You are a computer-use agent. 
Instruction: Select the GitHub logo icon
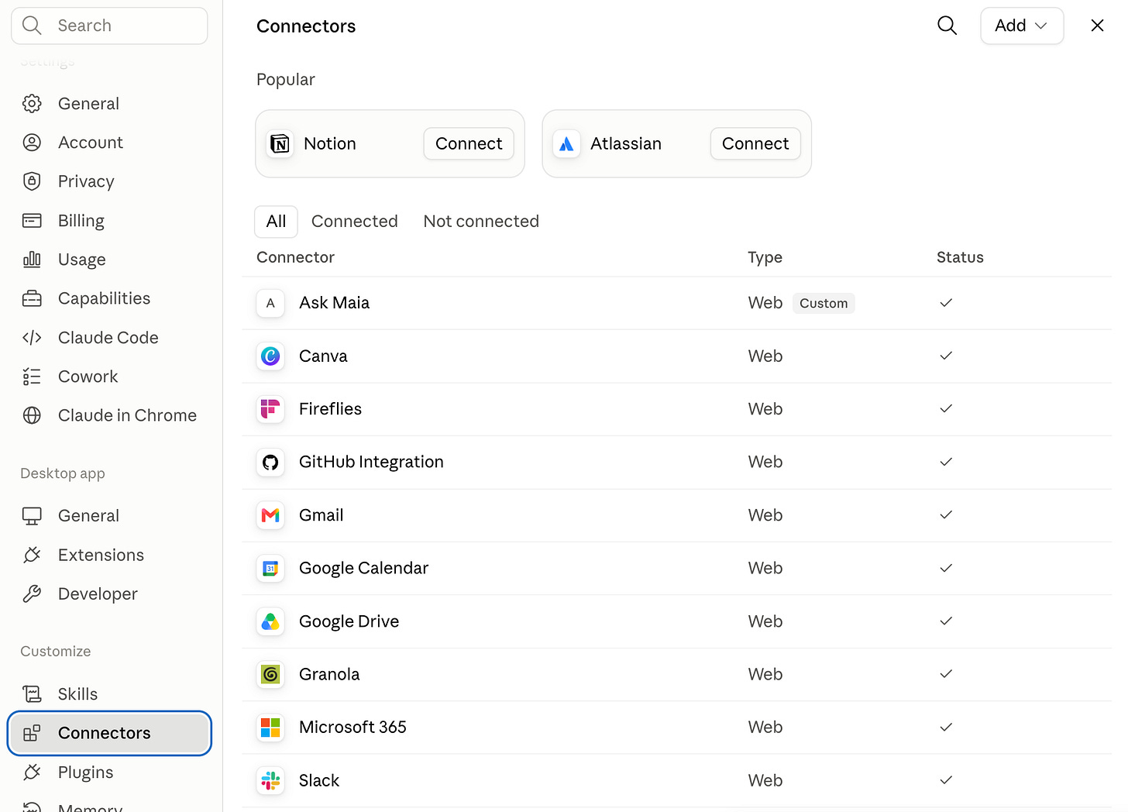click(x=270, y=463)
